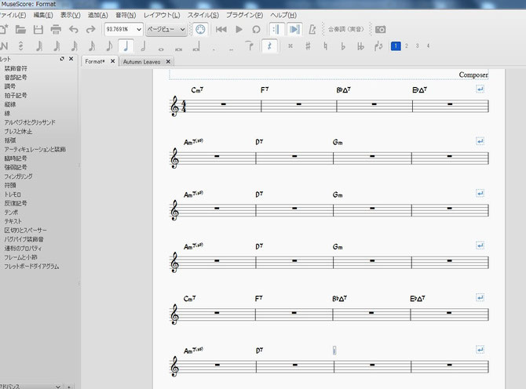Toggle loop playback
526x389 pixels.
click(256, 30)
